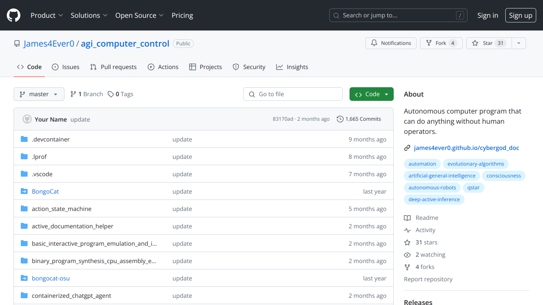Click the Go to file input

[293, 94]
